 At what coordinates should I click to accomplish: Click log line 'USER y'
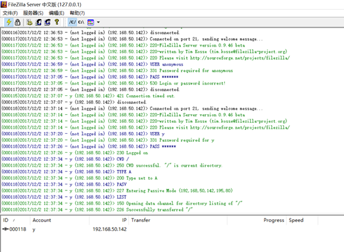coord(83,134)
